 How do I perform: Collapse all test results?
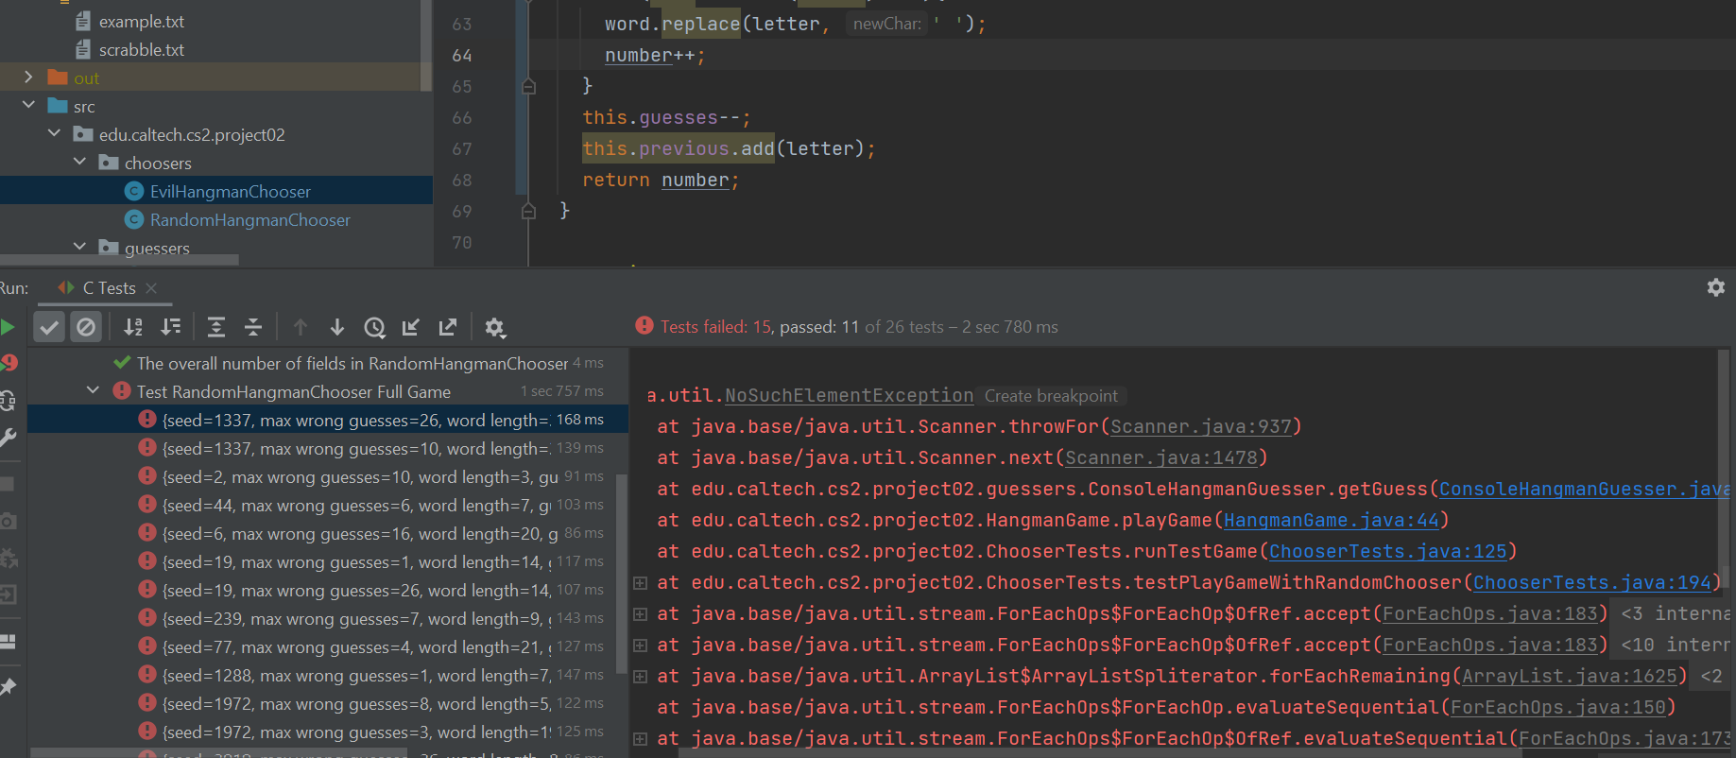[x=253, y=327]
